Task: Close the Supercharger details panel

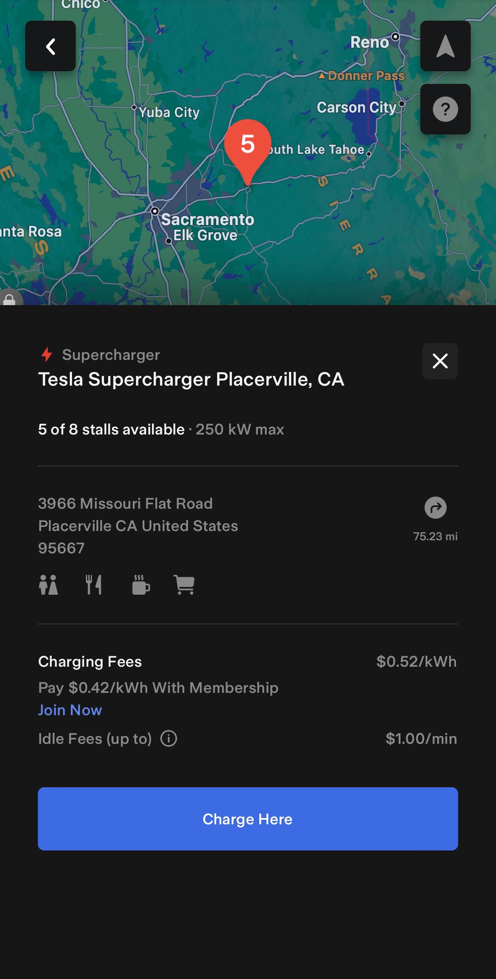Action: tap(440, 361)
